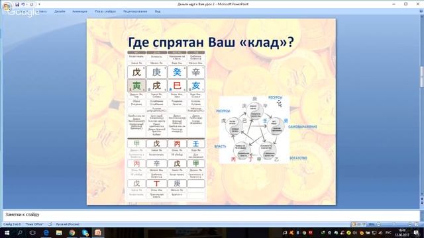Launch Microsoft Edge from the taskbar
The height and width of the screenshot is (238, 424).
tap(46, 233)
